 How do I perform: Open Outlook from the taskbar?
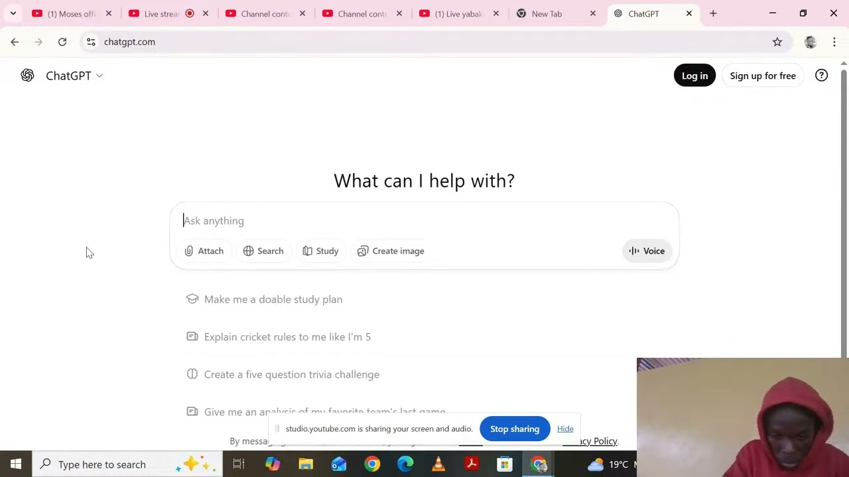pos(339,464)
